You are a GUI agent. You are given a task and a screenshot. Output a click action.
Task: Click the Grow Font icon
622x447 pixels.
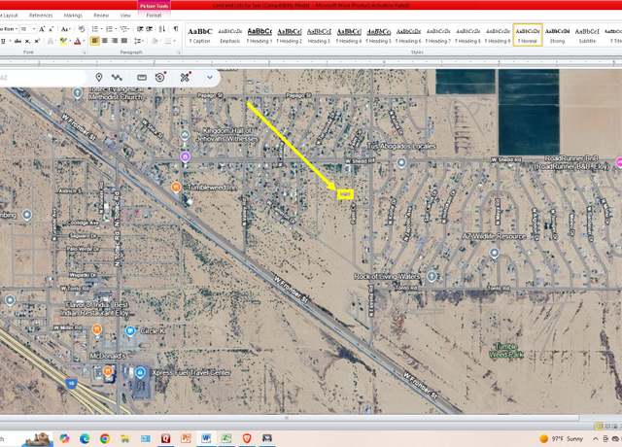pos(42,29)
